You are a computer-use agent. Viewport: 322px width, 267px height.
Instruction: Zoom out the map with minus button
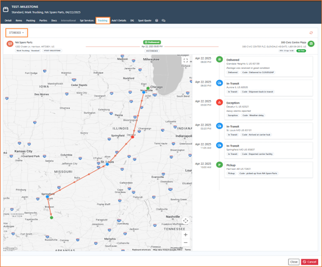(186, 242)
